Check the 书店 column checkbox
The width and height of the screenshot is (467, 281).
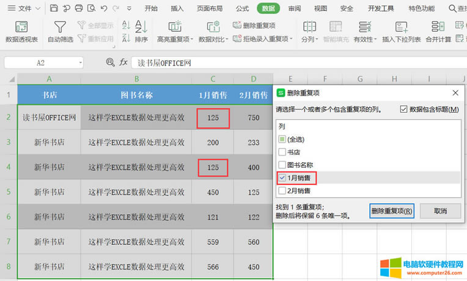pos(281,152)
